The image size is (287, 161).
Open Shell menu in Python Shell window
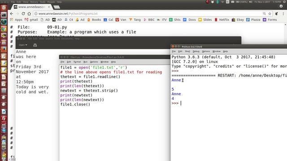click(187, 51)
